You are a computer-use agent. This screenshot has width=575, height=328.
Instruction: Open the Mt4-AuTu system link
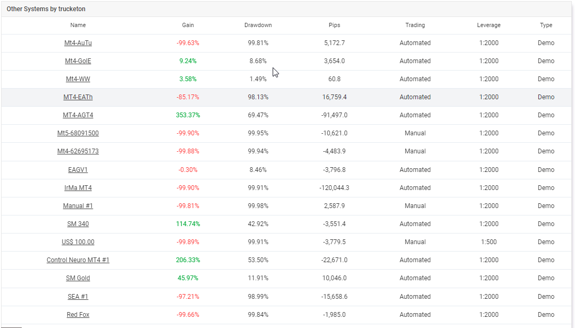pos(78,43)
